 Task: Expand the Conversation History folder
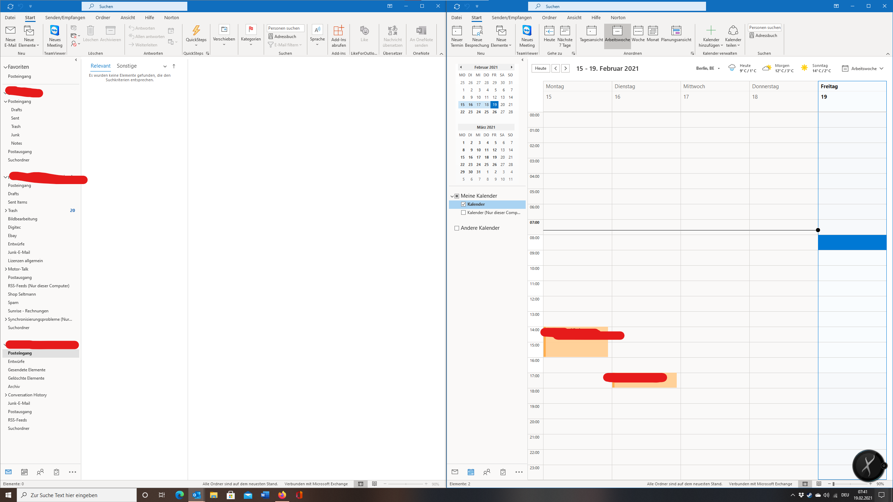coord(6,395)
